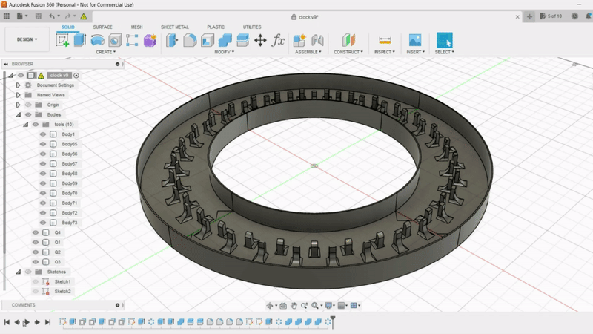Switch to the UTILITIES tab

252,27
